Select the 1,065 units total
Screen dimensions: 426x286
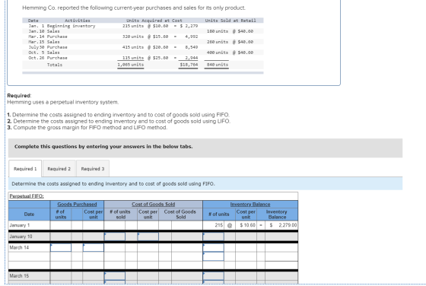130,65
